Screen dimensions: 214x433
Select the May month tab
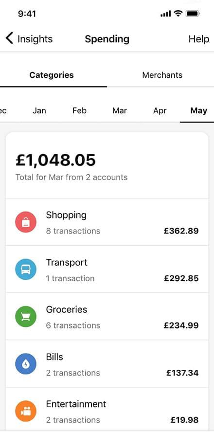[198, 111]
